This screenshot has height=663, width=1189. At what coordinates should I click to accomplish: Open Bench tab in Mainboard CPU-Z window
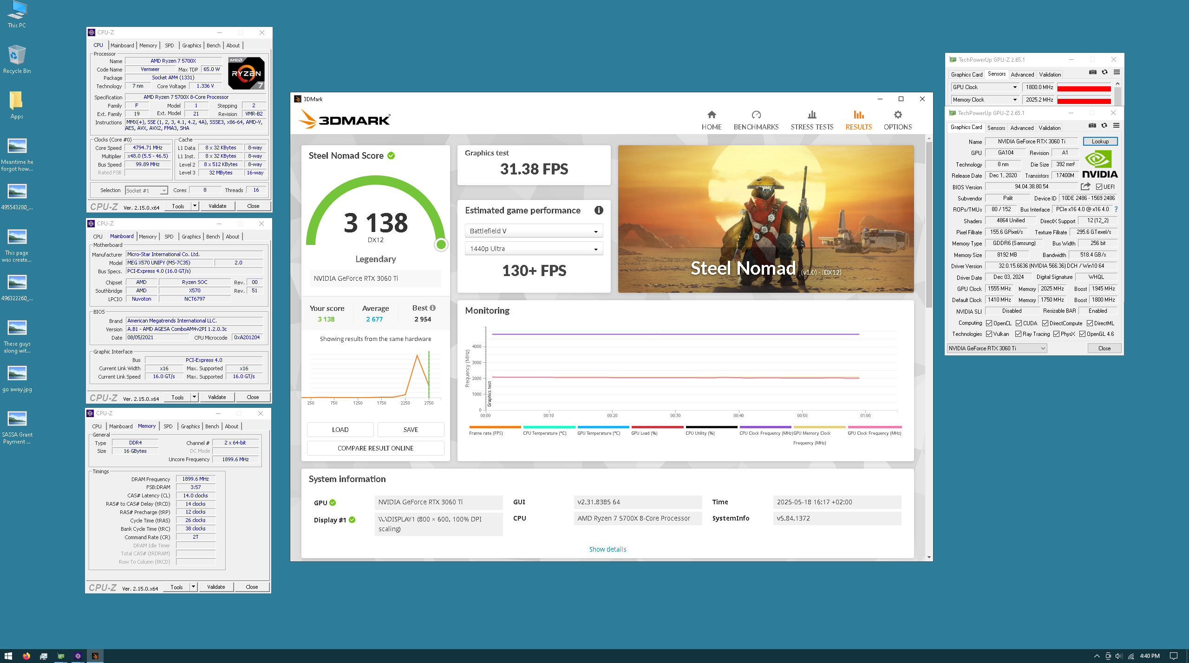(x=213, y=237)
